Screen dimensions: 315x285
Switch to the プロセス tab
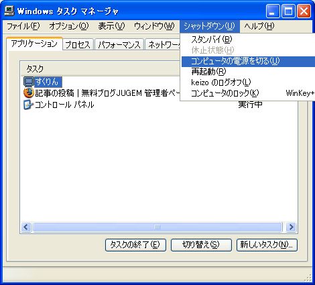78,45
